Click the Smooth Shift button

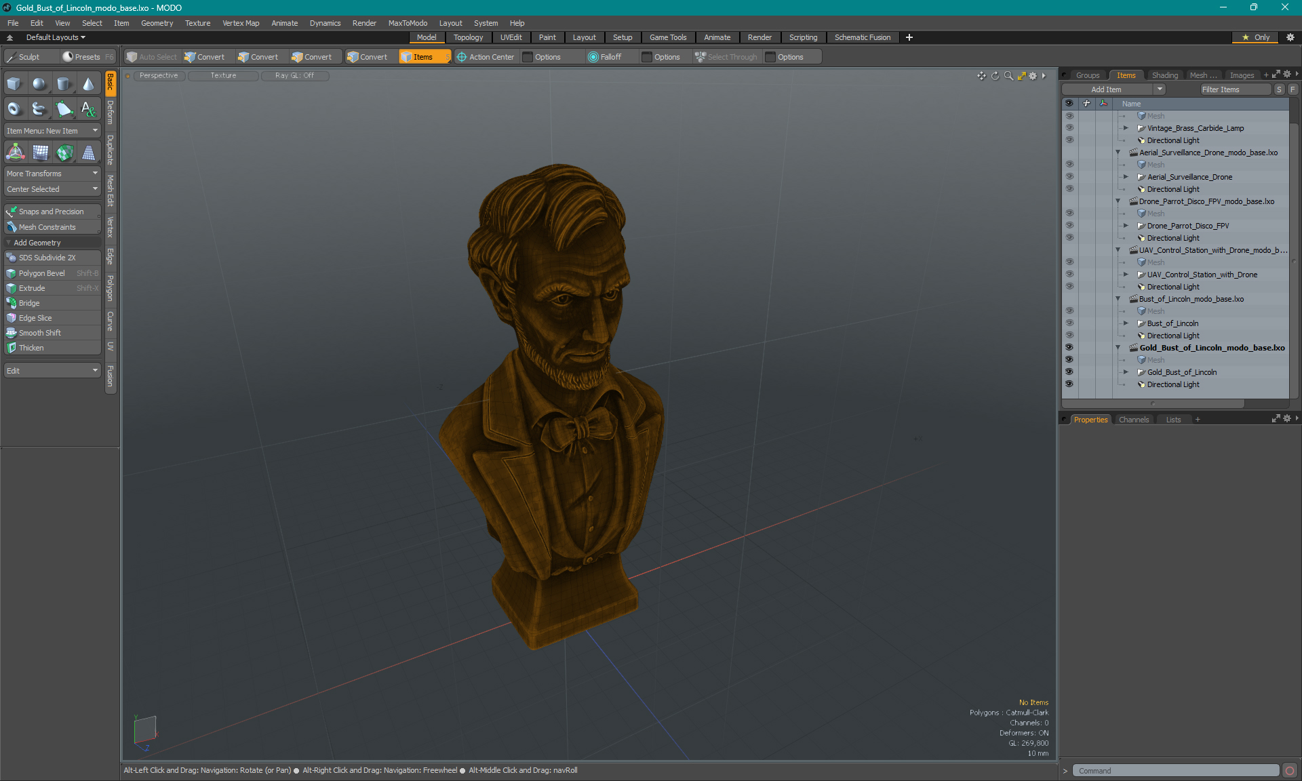52,333
